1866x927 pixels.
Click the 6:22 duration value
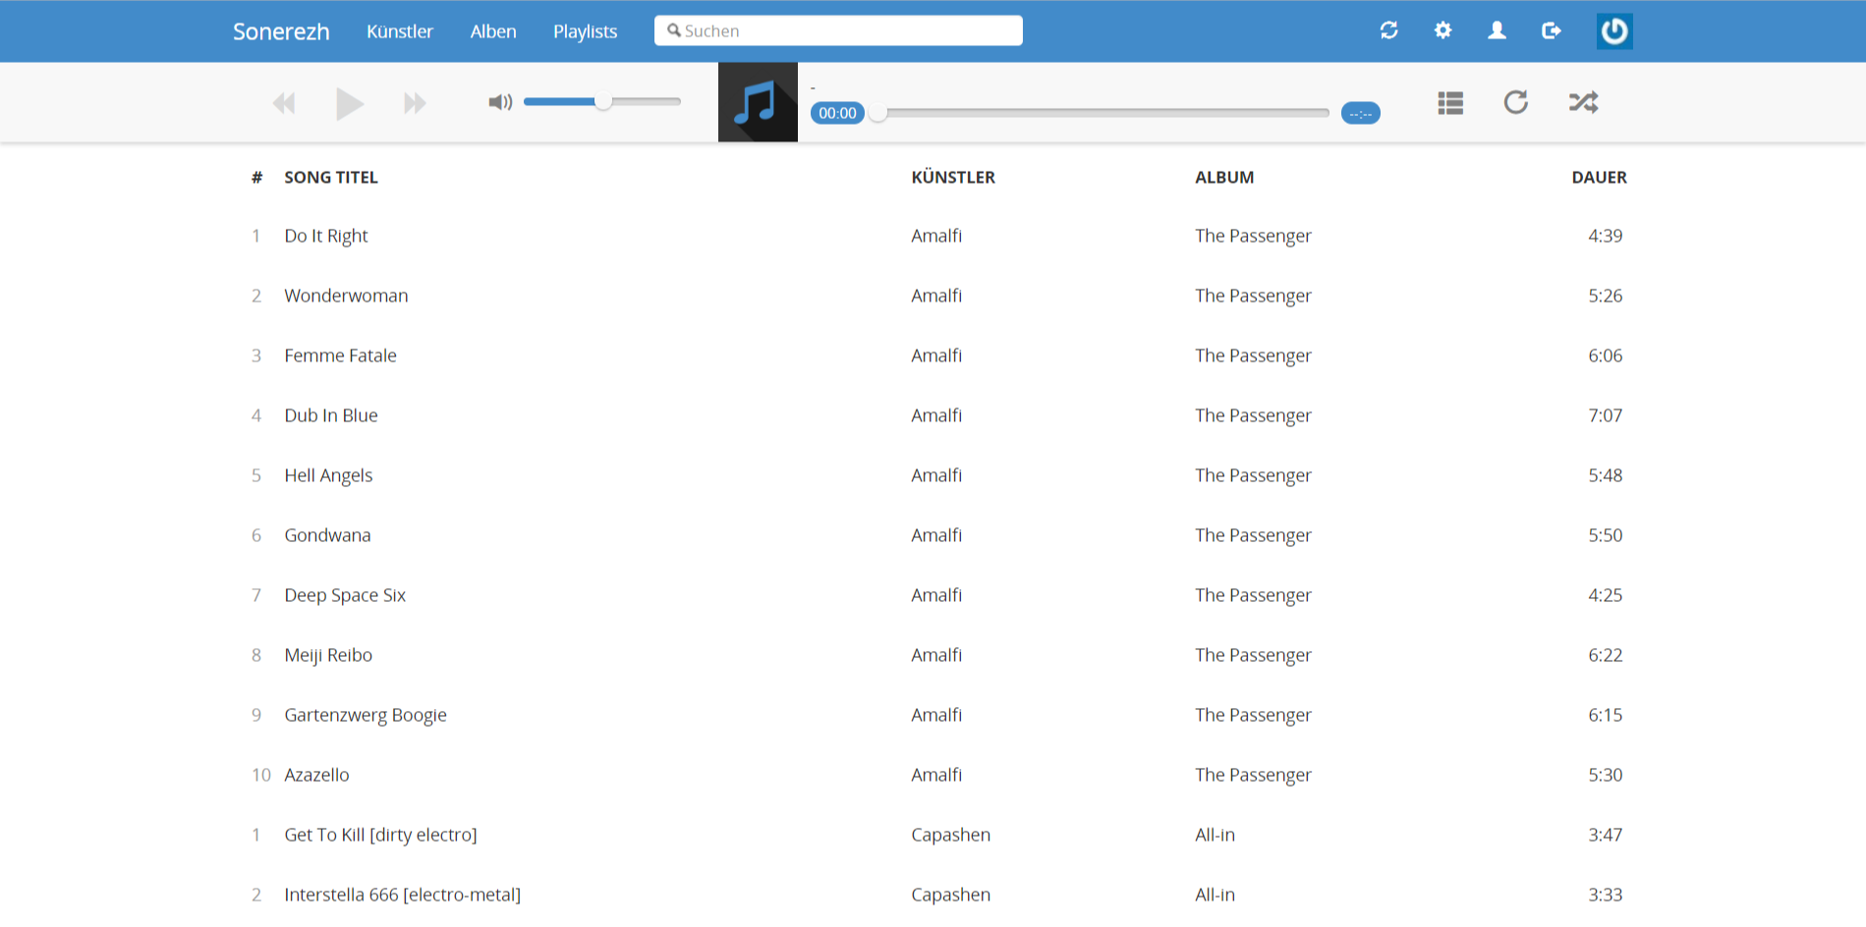[1605, 655]
